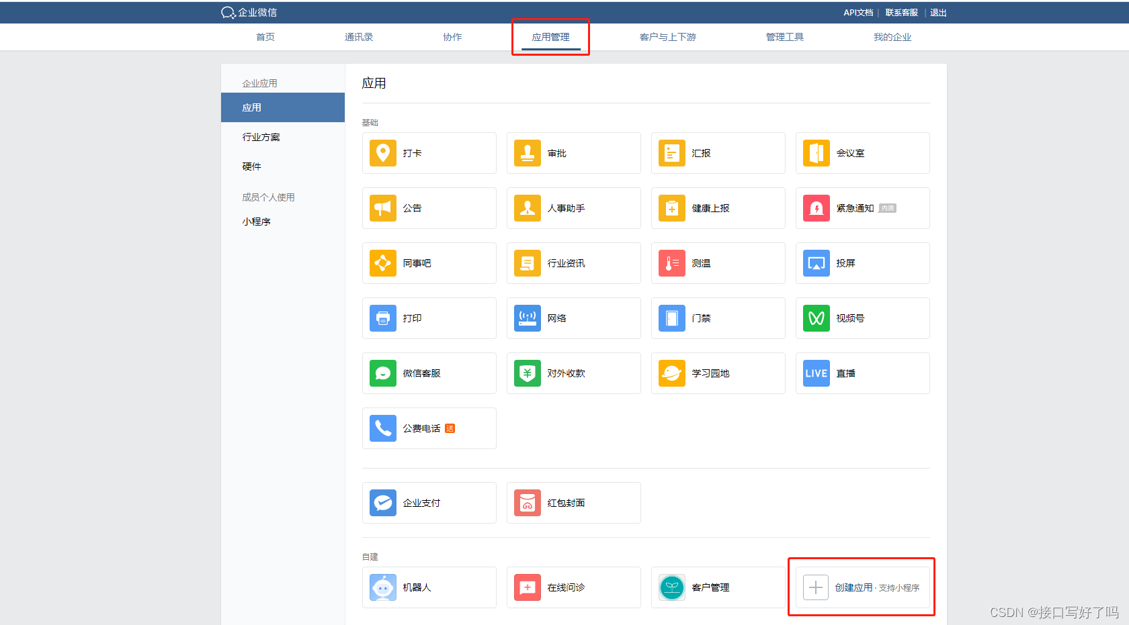
Task: Open the 网络 network router icon
Action: [x=528, y=318]
